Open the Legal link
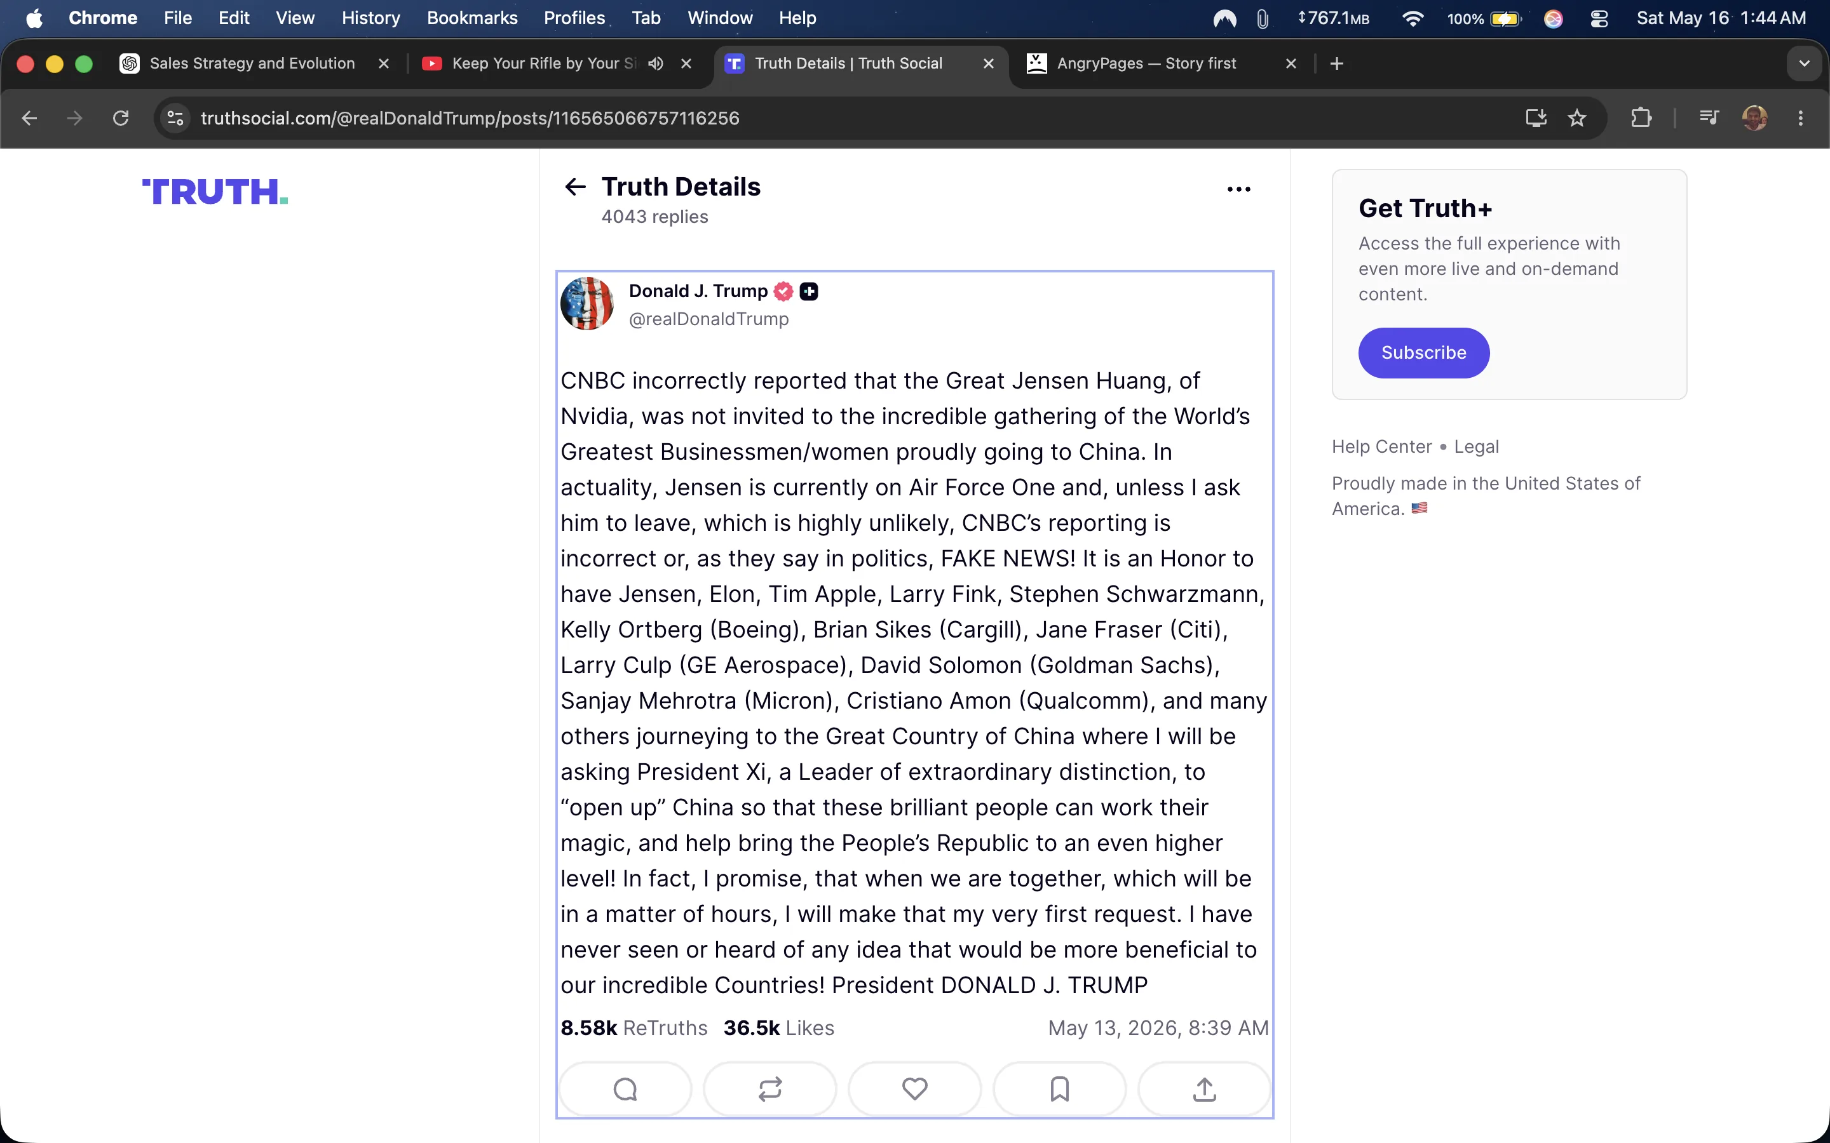The image size is (1830, 1143). [x=1476, y=447]
